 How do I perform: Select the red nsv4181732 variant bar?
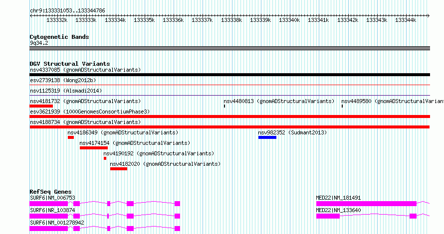tap(41, 106)
